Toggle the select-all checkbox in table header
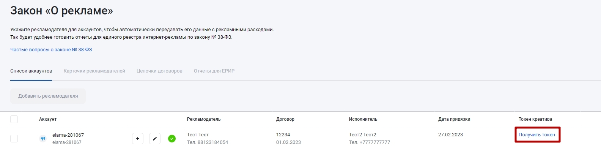This screenshot has height=150, width=601. point(14,119)
